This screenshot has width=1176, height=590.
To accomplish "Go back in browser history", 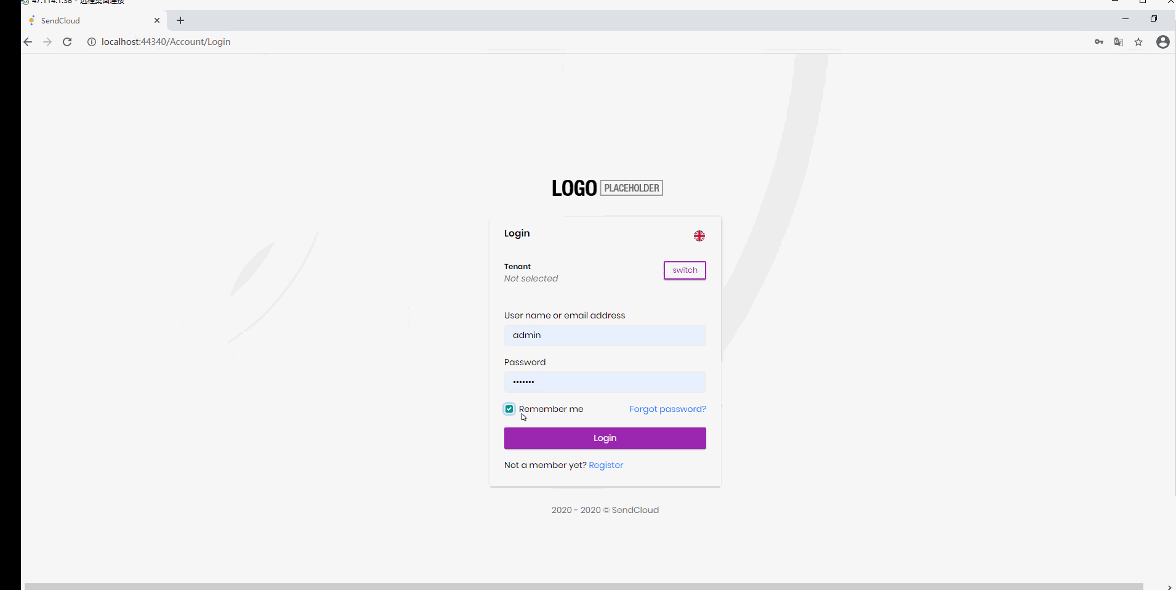I will tap(28, 42).
